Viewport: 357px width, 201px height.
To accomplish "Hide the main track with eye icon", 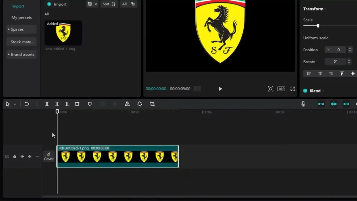I will [22, 157].
